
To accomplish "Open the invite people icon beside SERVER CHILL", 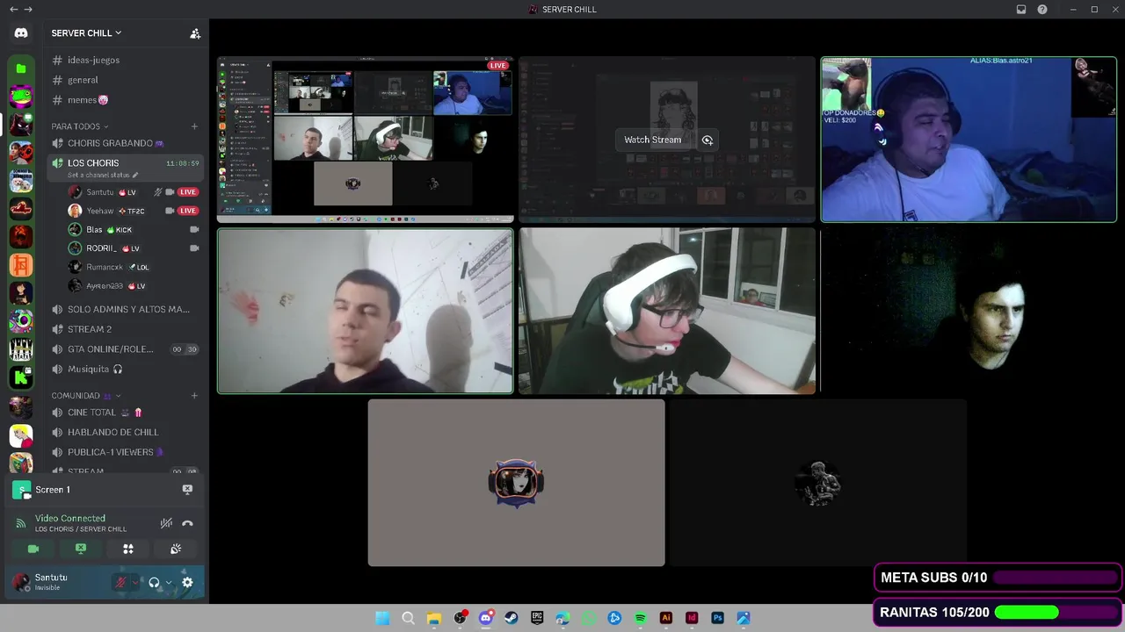I will (195, 33).
